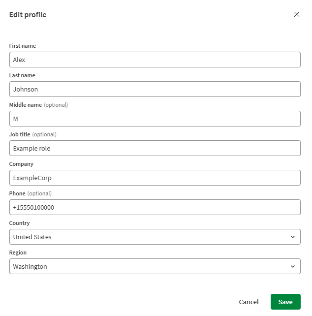Focus the Company field with ExampleCorp
Screen dimensions: 312x316
coord(155,178)
